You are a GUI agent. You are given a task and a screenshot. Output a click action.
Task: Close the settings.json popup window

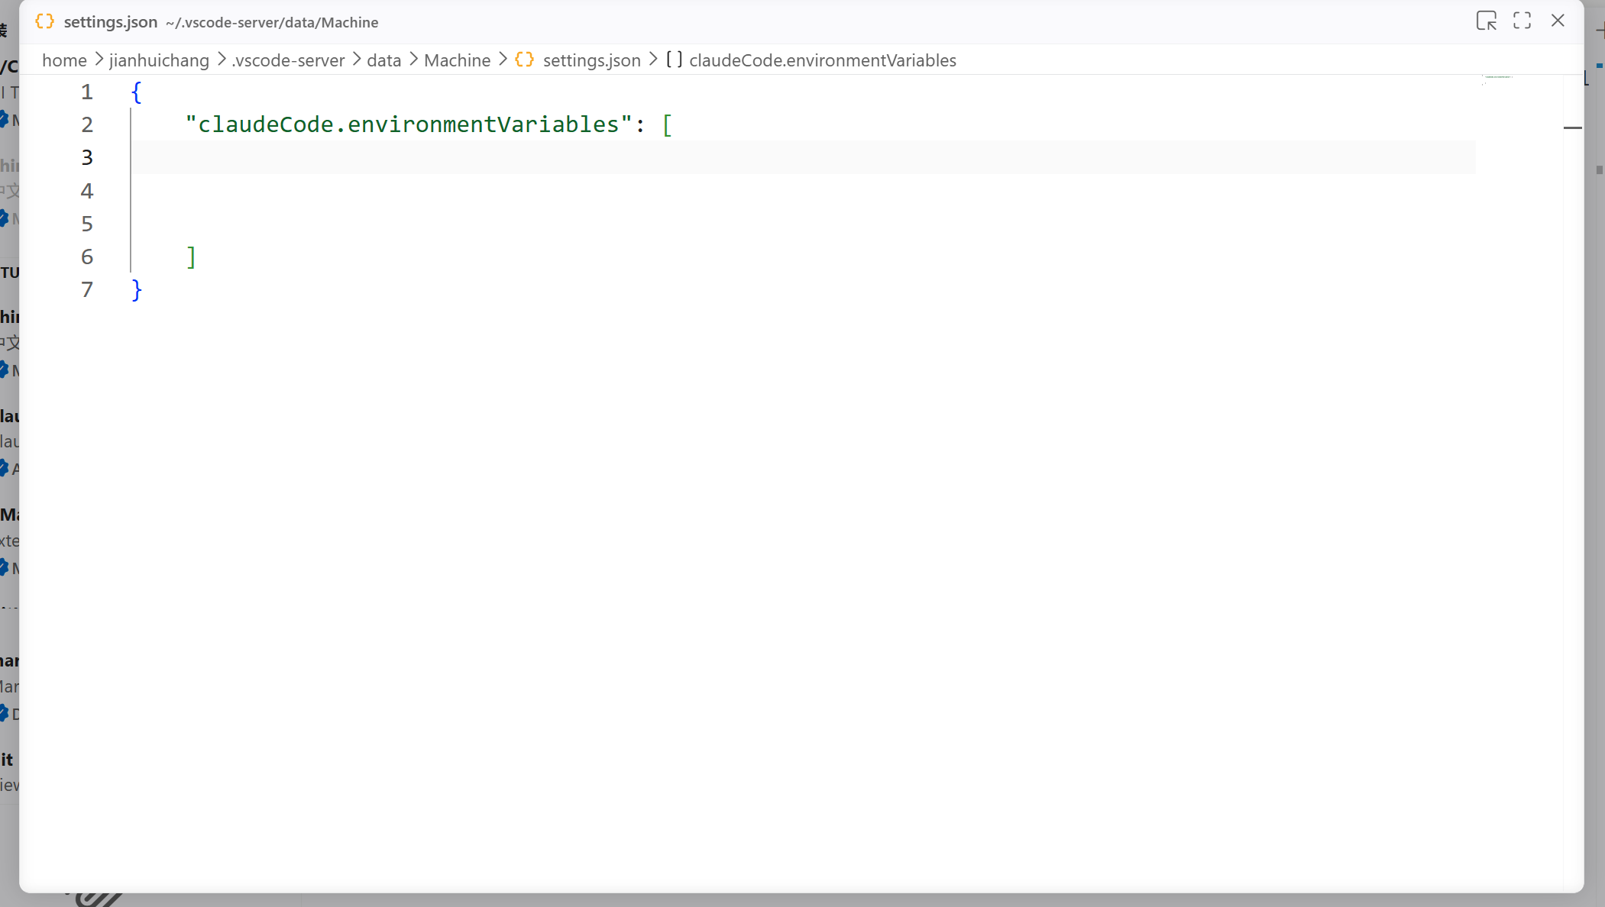(1558, 21)
